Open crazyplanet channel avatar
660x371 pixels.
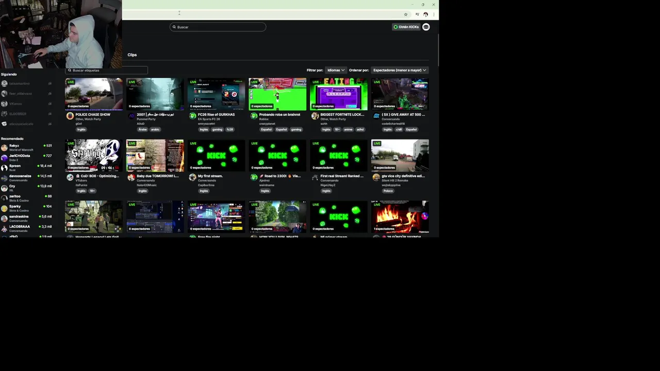pyautogui.click(x=254, y=116)
